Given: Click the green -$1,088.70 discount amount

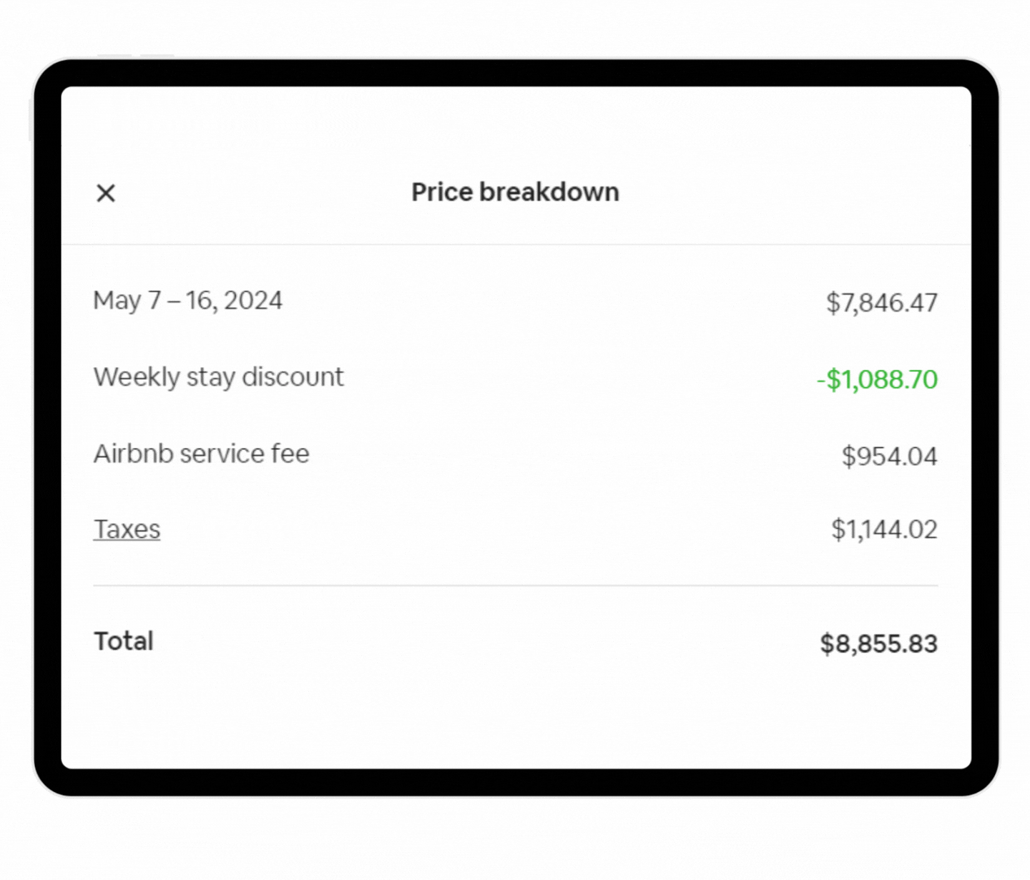Looking at the screenshot, I should (x=877, y=379).
